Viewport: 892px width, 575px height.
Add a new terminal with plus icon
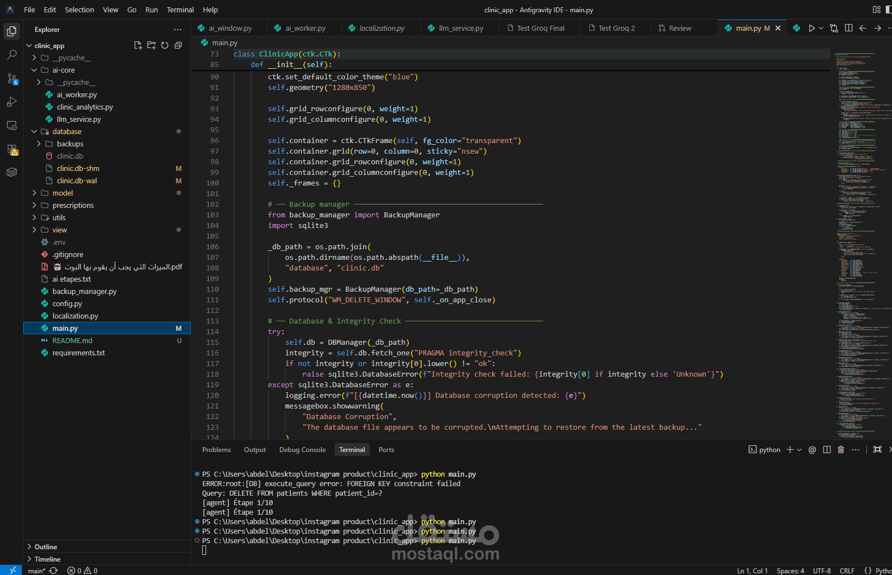pyautogui.click(x=790, y=450)
